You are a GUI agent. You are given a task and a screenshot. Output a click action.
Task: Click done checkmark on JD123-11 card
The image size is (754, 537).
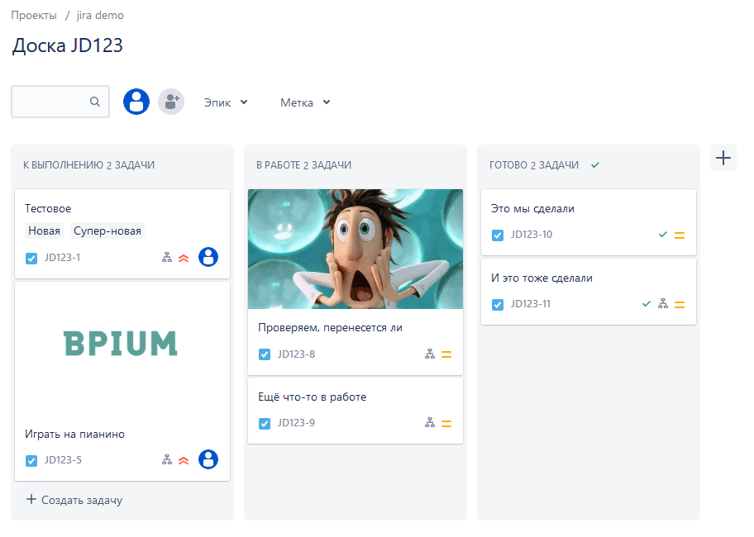pos(647,303)
